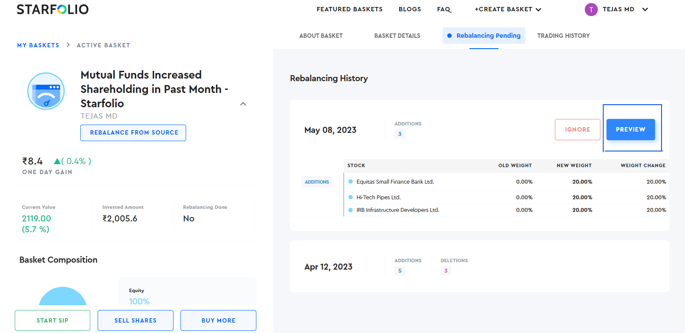Click the blue dot beside Equitas
685x333 pixels.
point(351,181)
